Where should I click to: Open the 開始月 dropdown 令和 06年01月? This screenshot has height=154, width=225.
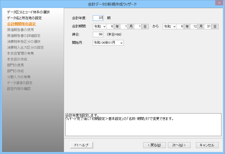click(x=108, y=43)
